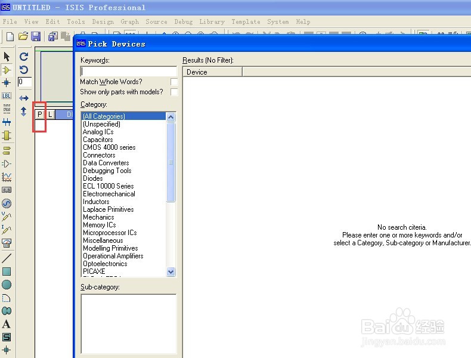The width and height of the screenshot is (471, 358).
Task: Select CMOS 4000 series category
Action: [x=109, y=147]
